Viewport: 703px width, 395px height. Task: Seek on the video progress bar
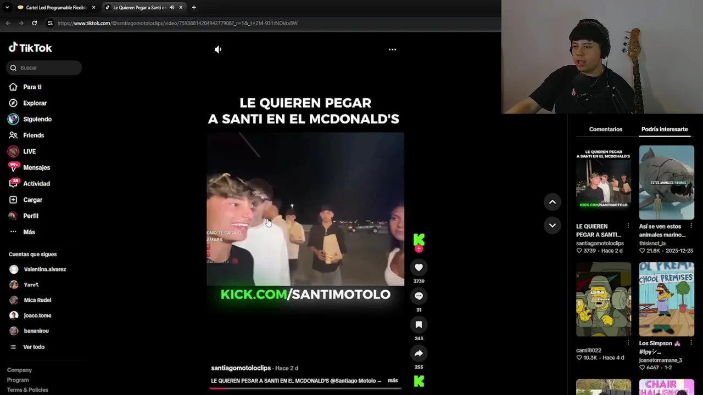tap(305, 388)
